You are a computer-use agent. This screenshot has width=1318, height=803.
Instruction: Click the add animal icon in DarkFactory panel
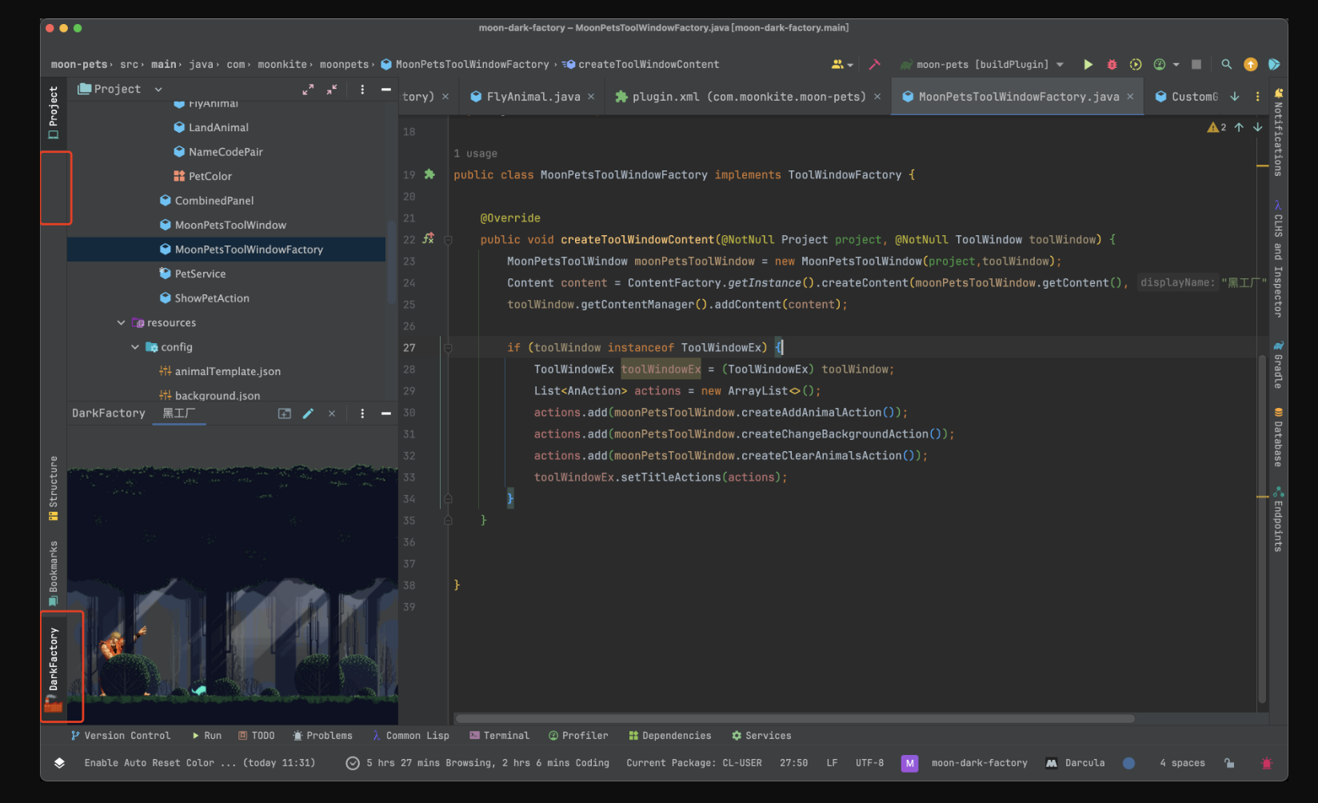284,413
